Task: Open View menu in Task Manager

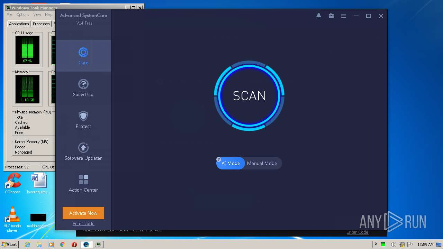Action: point(37,15)
